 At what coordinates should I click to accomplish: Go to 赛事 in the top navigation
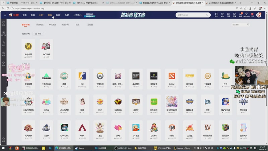coord(50,15)
